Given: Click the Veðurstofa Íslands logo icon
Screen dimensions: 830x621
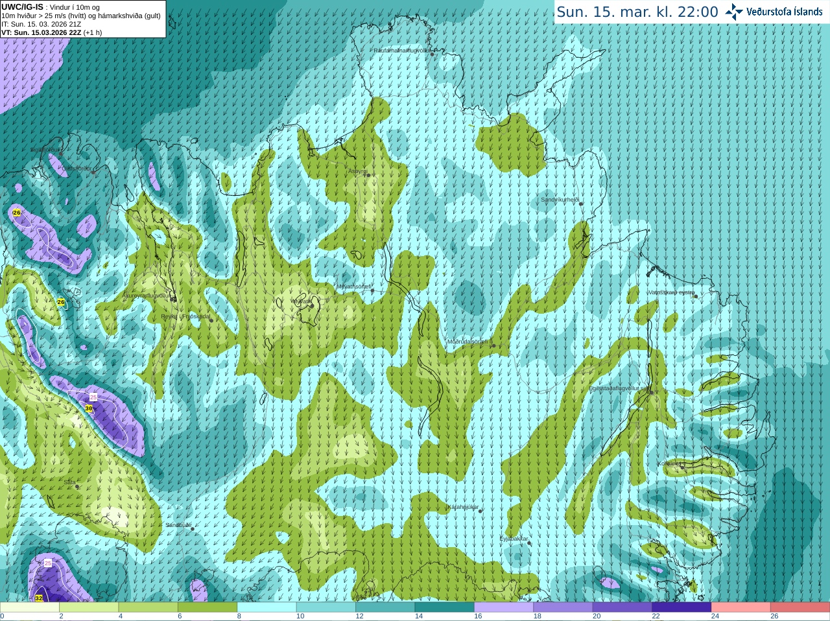Looking at the screenshot, I should click(x=734, y=12).
